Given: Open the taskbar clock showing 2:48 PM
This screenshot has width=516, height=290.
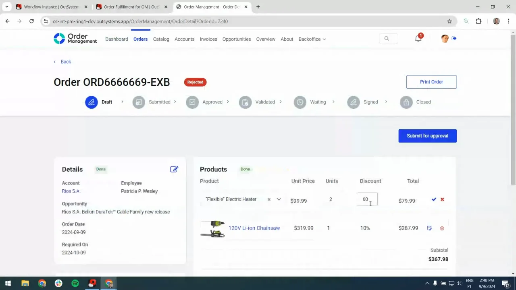Looking at the screenshot, I should click(x=487, y=284).
